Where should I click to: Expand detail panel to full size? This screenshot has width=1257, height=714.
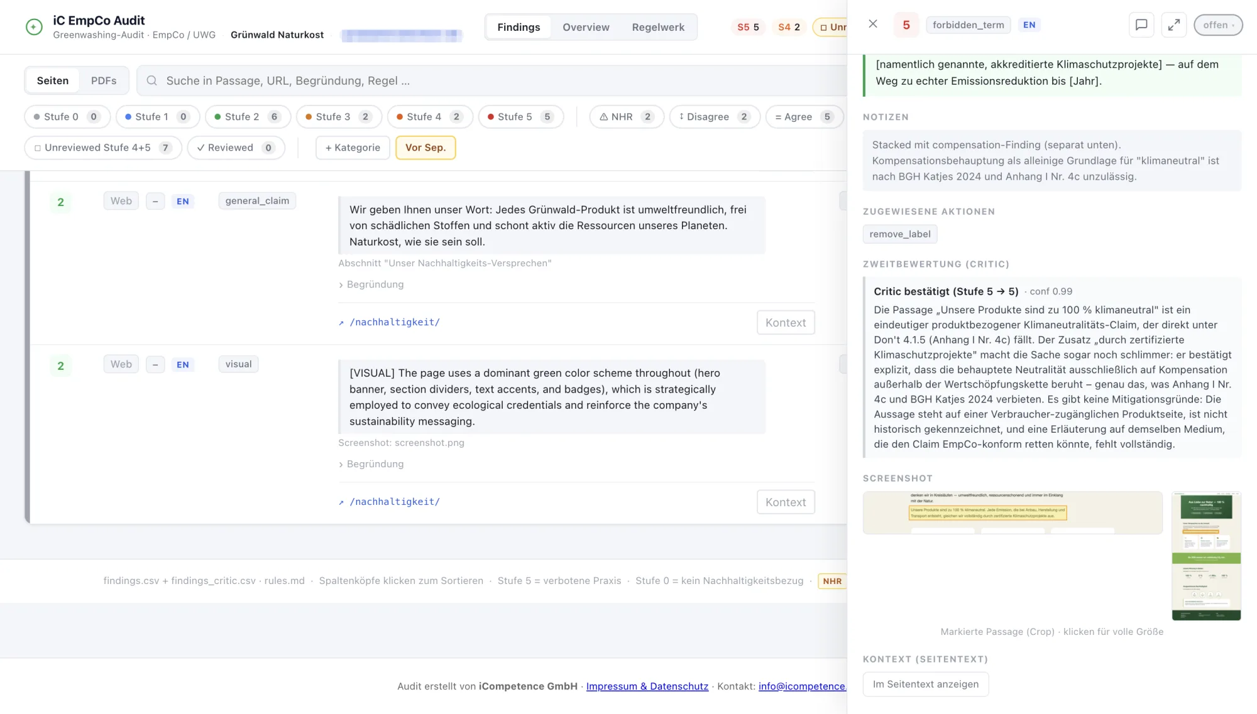click(1173, 25)
